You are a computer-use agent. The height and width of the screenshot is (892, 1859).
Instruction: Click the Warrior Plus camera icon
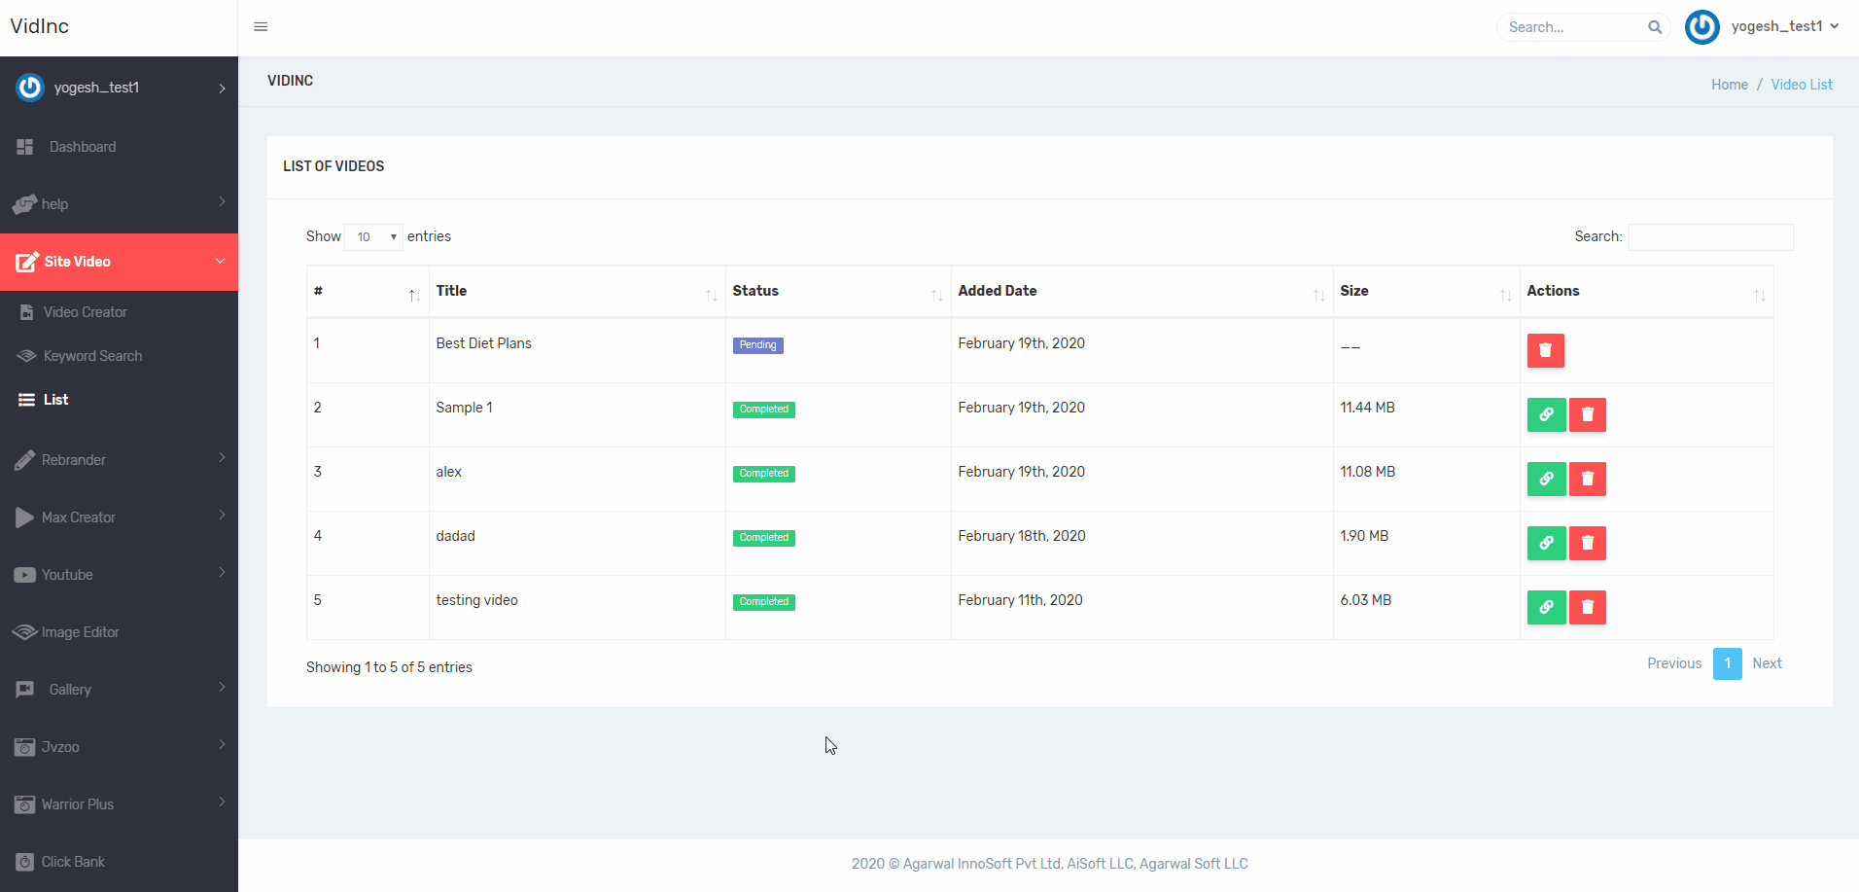pos(25,804)
